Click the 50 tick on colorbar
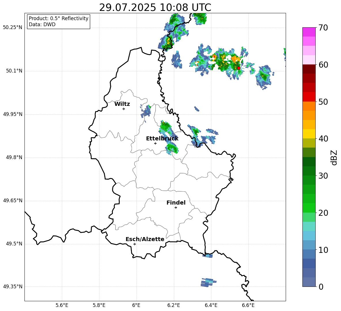 [x=323, y=102]
